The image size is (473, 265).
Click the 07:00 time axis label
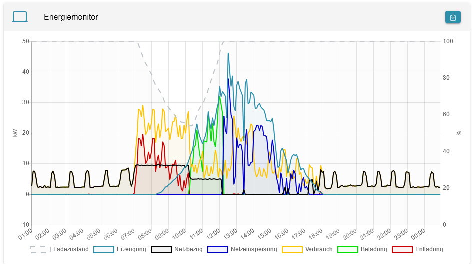pos(128,234)
